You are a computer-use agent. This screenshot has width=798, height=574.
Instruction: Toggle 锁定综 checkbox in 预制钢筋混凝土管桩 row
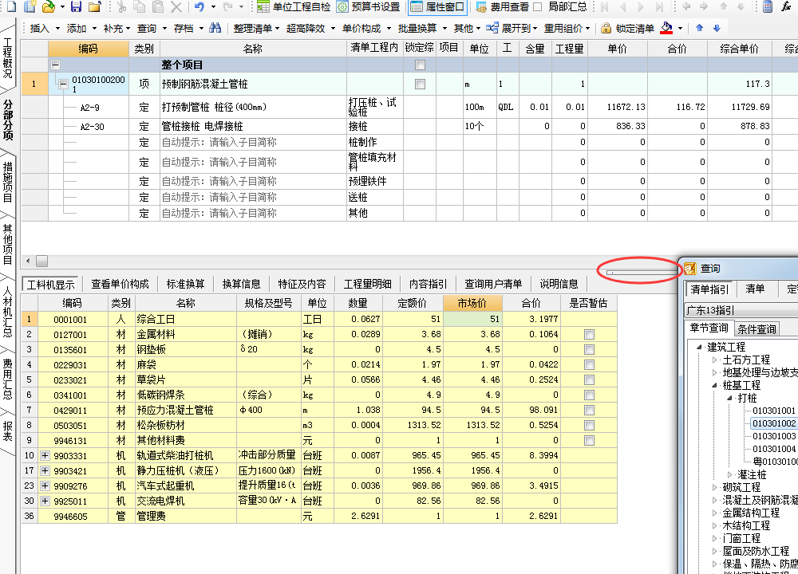coord(420,84)
